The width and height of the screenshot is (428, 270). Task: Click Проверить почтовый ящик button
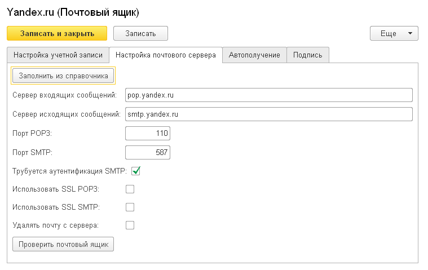(x=63, y=244)
